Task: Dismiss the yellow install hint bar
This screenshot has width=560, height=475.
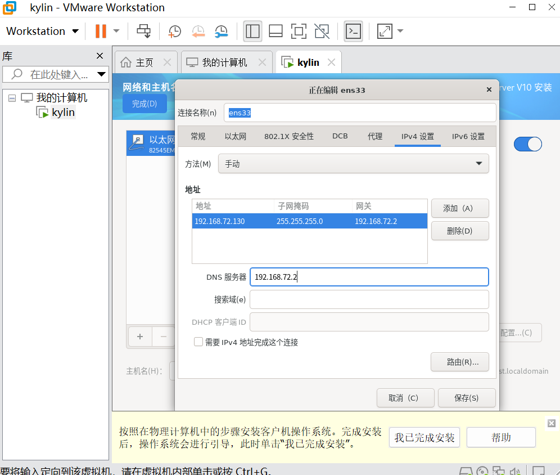Action: 552,423
